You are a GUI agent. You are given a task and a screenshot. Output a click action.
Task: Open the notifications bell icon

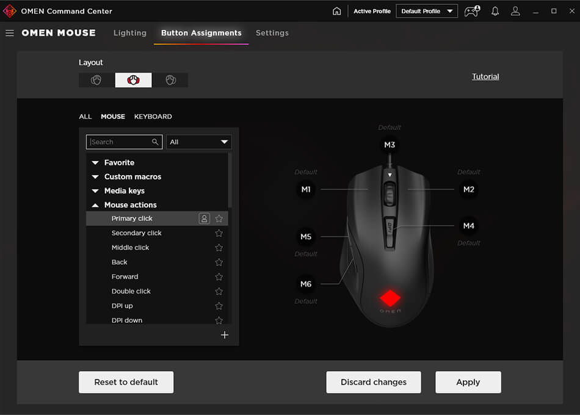(x=495, y=11)
